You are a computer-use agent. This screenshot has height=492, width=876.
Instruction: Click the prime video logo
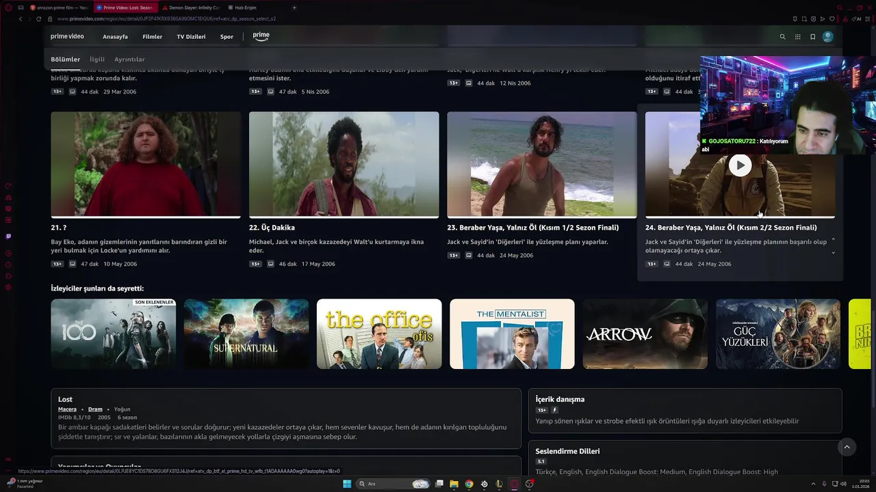tap(67, 36)
